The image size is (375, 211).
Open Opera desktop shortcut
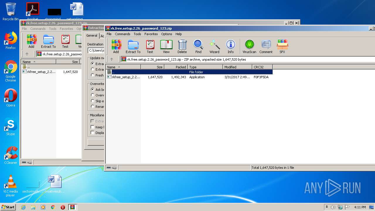[x=11, y=98]
